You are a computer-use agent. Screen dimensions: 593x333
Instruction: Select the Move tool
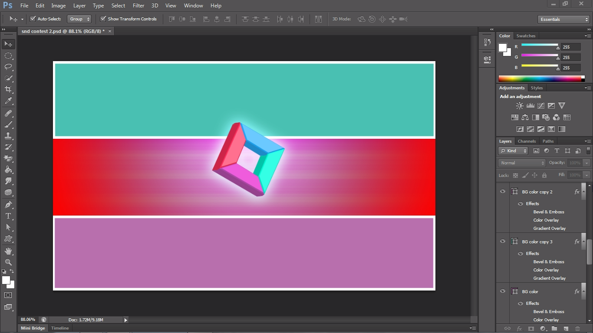click(x=8, y=44)
